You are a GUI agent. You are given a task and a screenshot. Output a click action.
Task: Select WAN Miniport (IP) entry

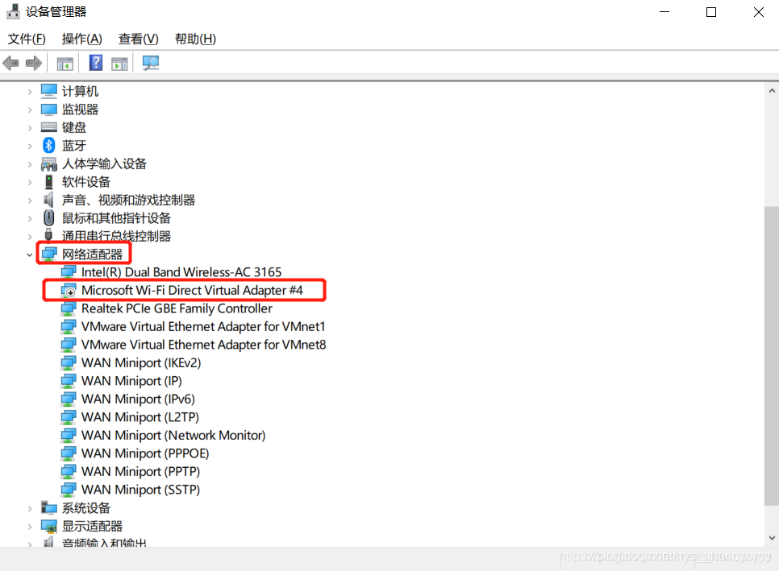tap(131, 381)
